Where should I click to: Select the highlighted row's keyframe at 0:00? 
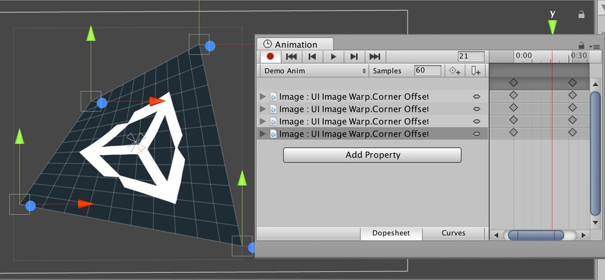(x=513, y=133)
